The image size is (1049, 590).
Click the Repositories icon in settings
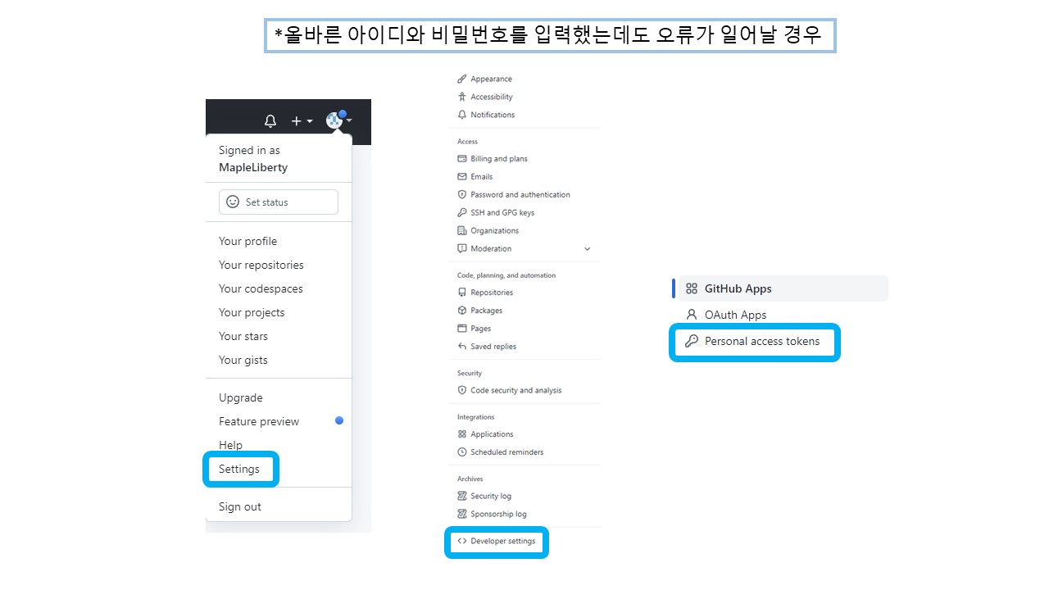[462, 293]
